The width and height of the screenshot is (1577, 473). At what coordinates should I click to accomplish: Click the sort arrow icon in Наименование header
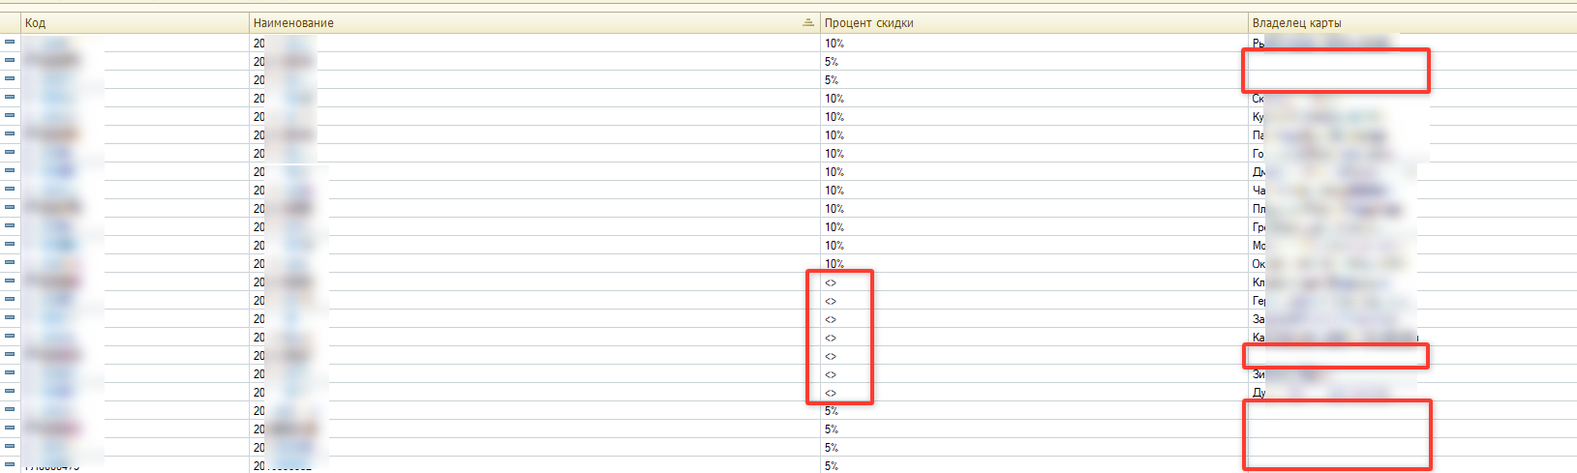click(x=808, y=22)
